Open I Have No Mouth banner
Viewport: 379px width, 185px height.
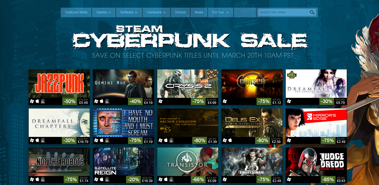point(124,123)
